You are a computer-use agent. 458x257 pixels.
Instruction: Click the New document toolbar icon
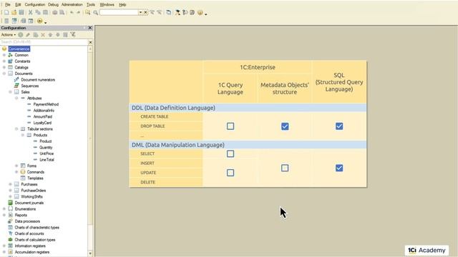click(x=6, y=13)
